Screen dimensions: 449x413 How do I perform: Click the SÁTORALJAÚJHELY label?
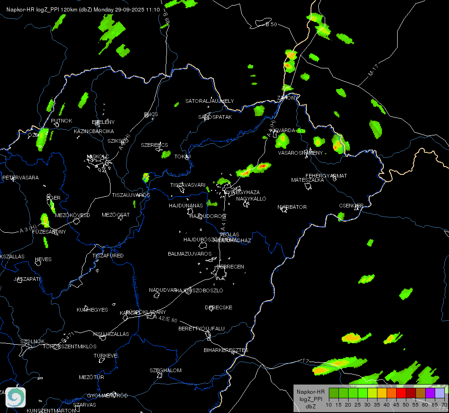coord(210,101)
